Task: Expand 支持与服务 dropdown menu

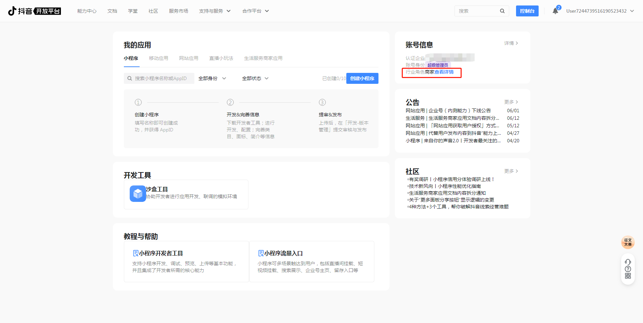Action: coord(215,11)
